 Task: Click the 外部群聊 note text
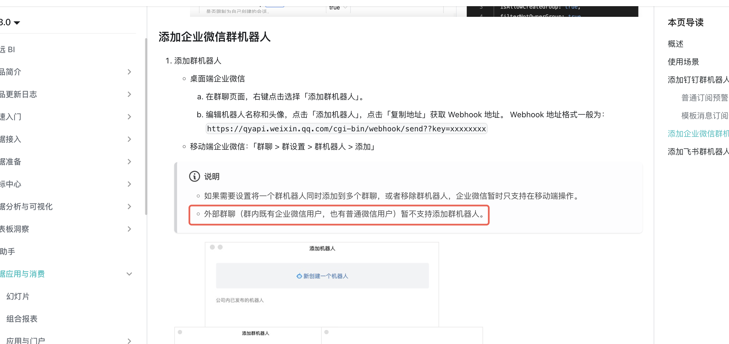pos(345,214)
